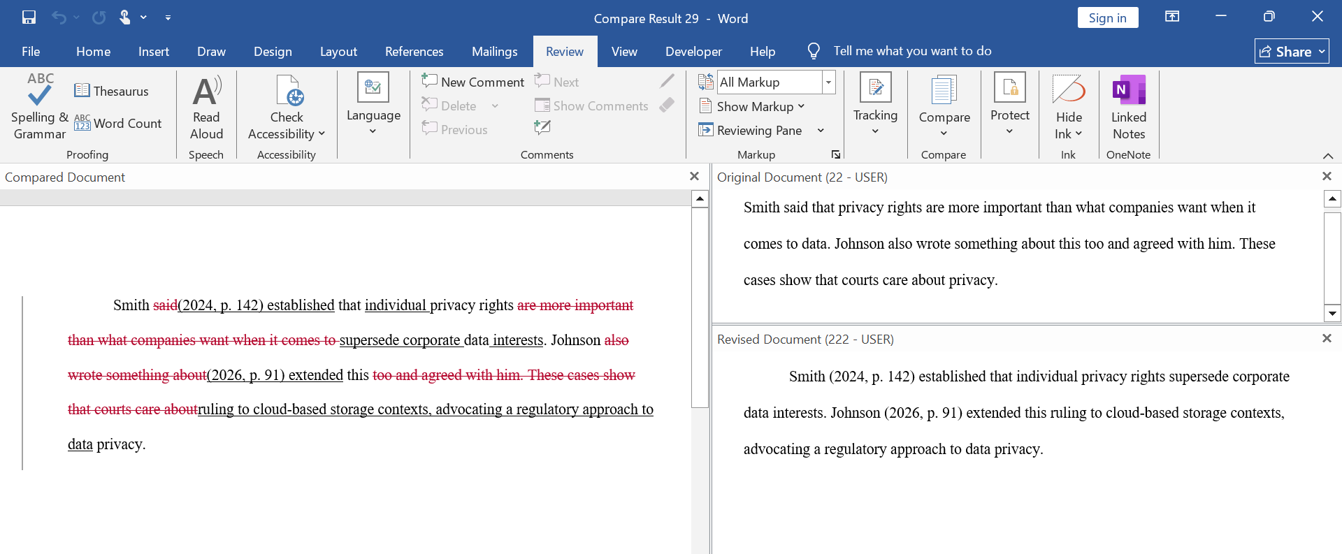Open Linked Notes in OneNote

click(x=1129, y=106)
